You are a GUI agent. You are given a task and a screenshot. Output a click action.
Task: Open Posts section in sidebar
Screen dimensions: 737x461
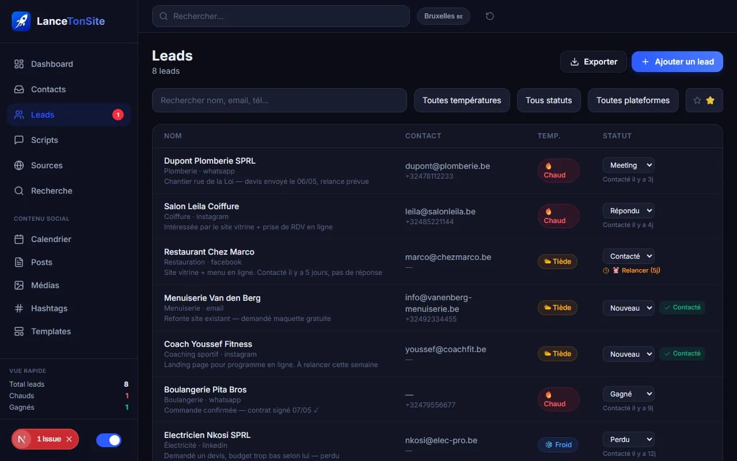[69, 262]
